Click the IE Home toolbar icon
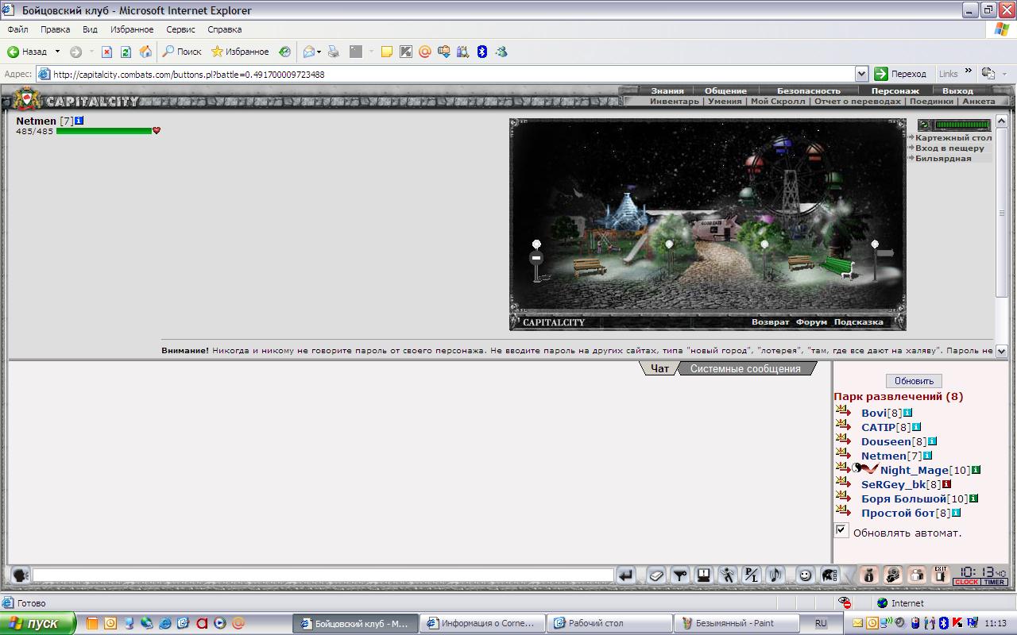The height and width of the screenshot is (635, 1017). [x=145, y=52]
